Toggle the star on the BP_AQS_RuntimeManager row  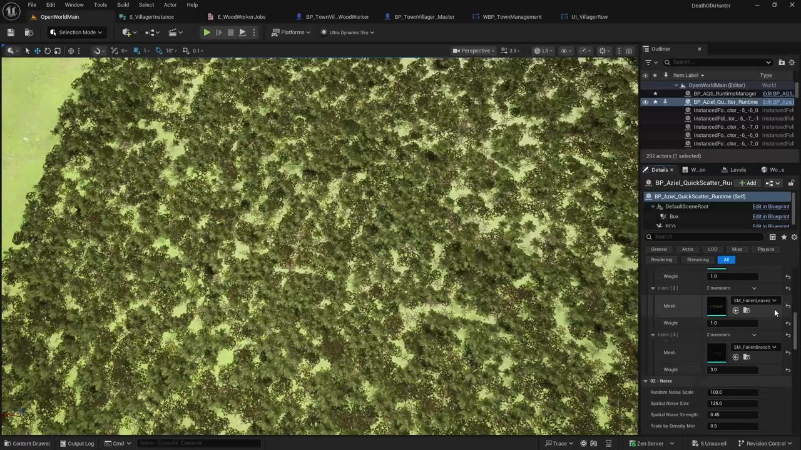coord(655,94)
